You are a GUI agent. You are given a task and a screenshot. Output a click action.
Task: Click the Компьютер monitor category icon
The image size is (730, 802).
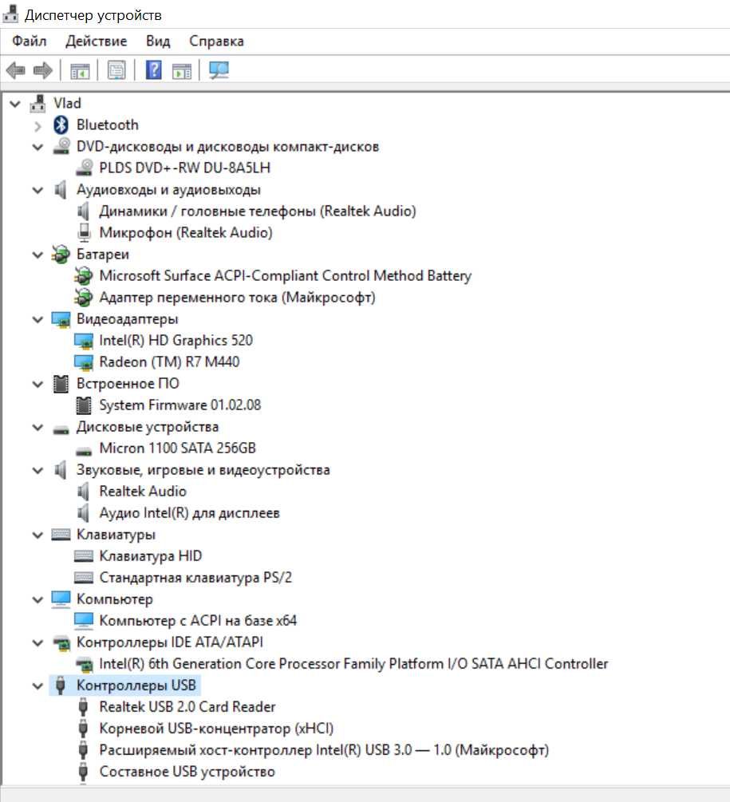point(61,599)
